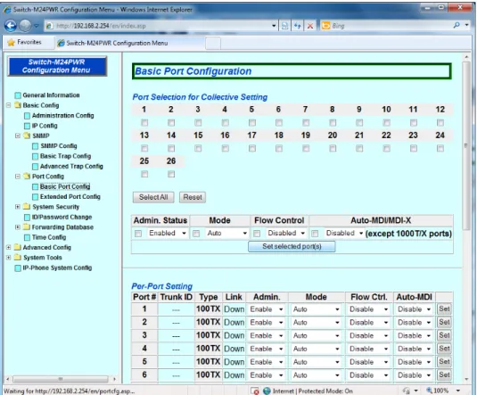The width and height of the screenshot is (477, 395).
Task: Click the Time Config page icon
Action: point(27,237)
